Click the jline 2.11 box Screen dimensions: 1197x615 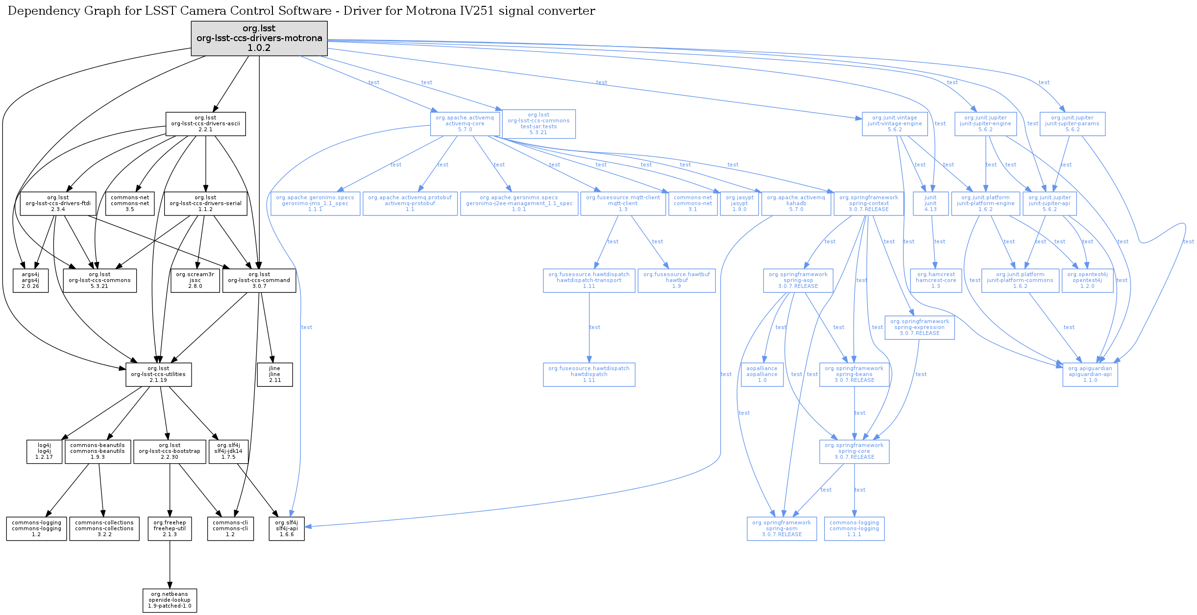274,375
